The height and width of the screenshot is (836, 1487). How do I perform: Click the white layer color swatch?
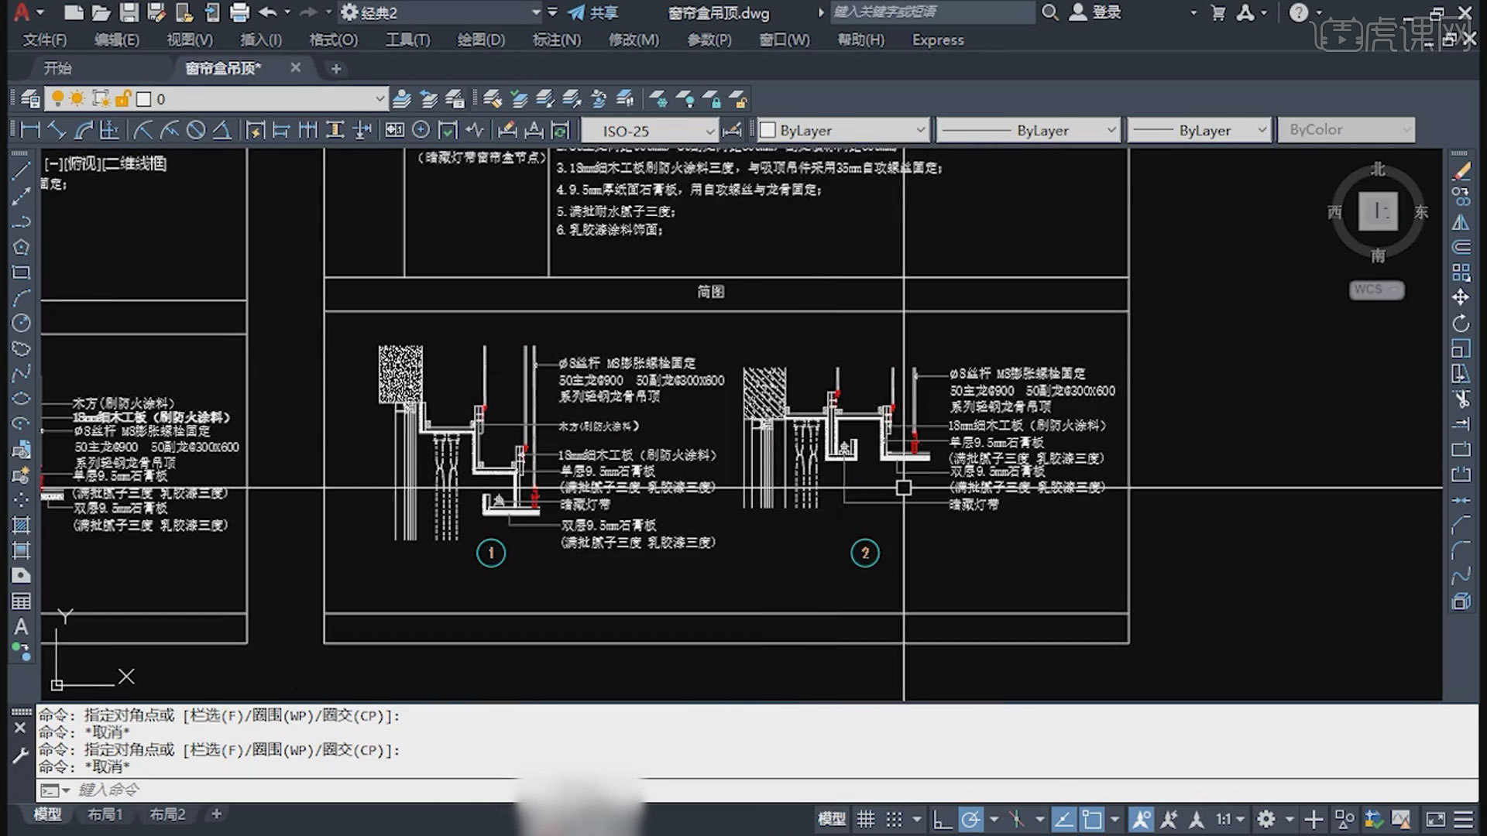pos(143,99)
